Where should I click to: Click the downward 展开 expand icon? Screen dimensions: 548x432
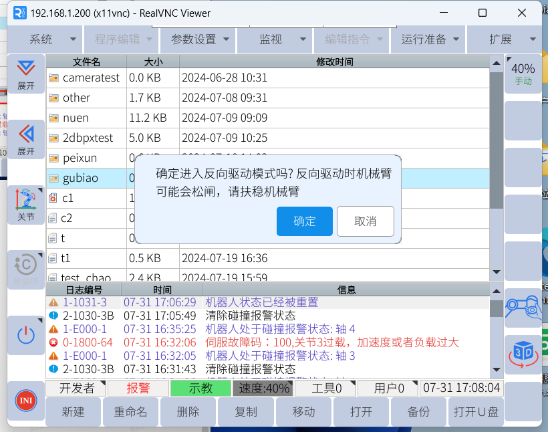coord(26,74)
